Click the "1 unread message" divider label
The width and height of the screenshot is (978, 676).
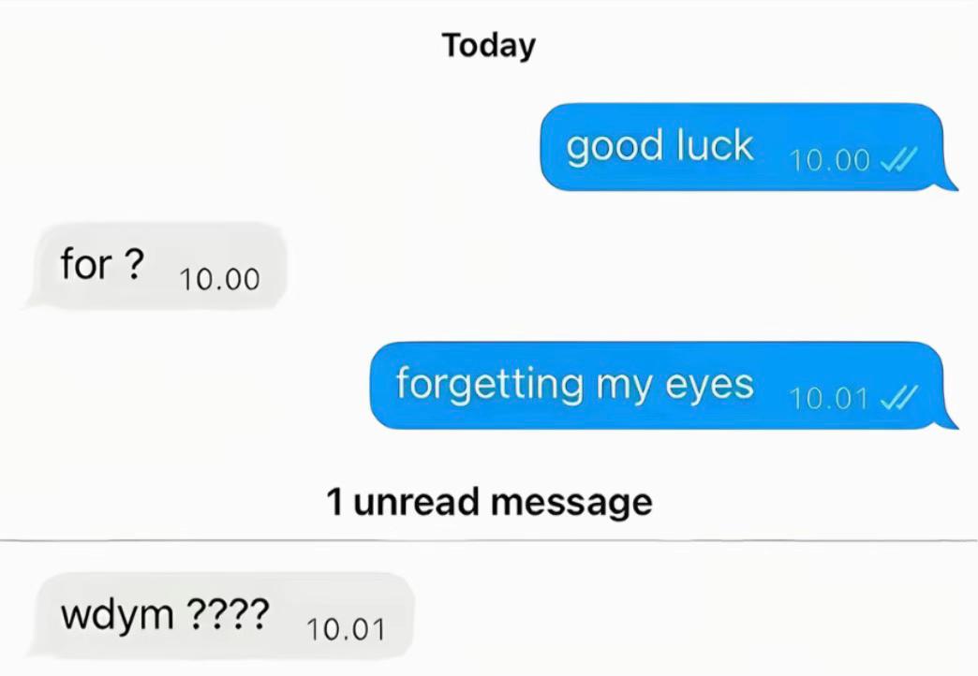489,502
